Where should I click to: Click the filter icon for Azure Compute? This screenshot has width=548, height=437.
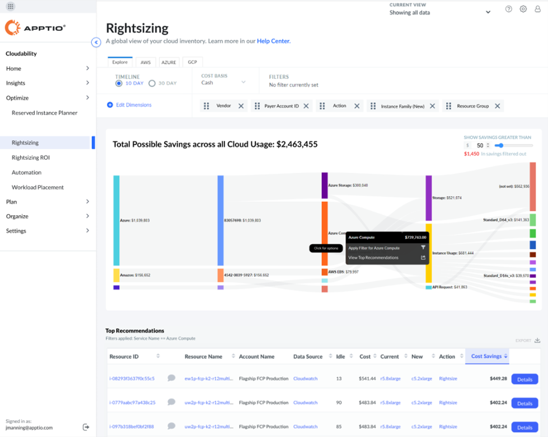[x=423, y=248]
